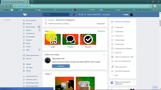
Task: Open Сообщения in the right panel
Action: pyautogui.click(x=119, y=31)
